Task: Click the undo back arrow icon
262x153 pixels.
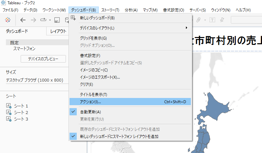Action: (x=23, y=20)
